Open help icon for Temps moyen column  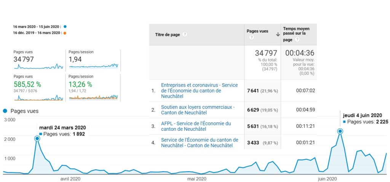click(x=297, y=40)
